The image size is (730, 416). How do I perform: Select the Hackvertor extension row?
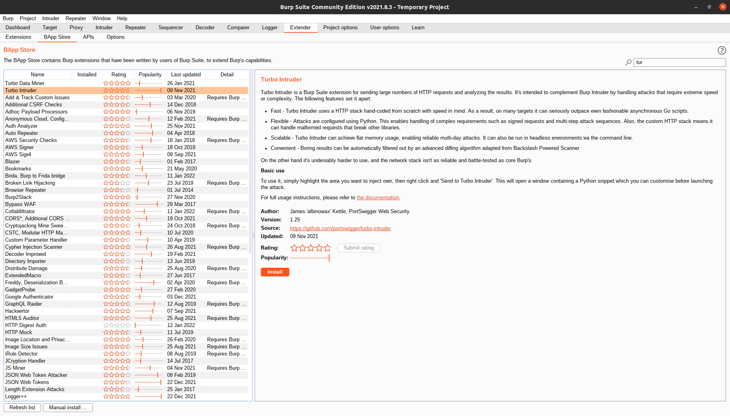pos(126,311)
